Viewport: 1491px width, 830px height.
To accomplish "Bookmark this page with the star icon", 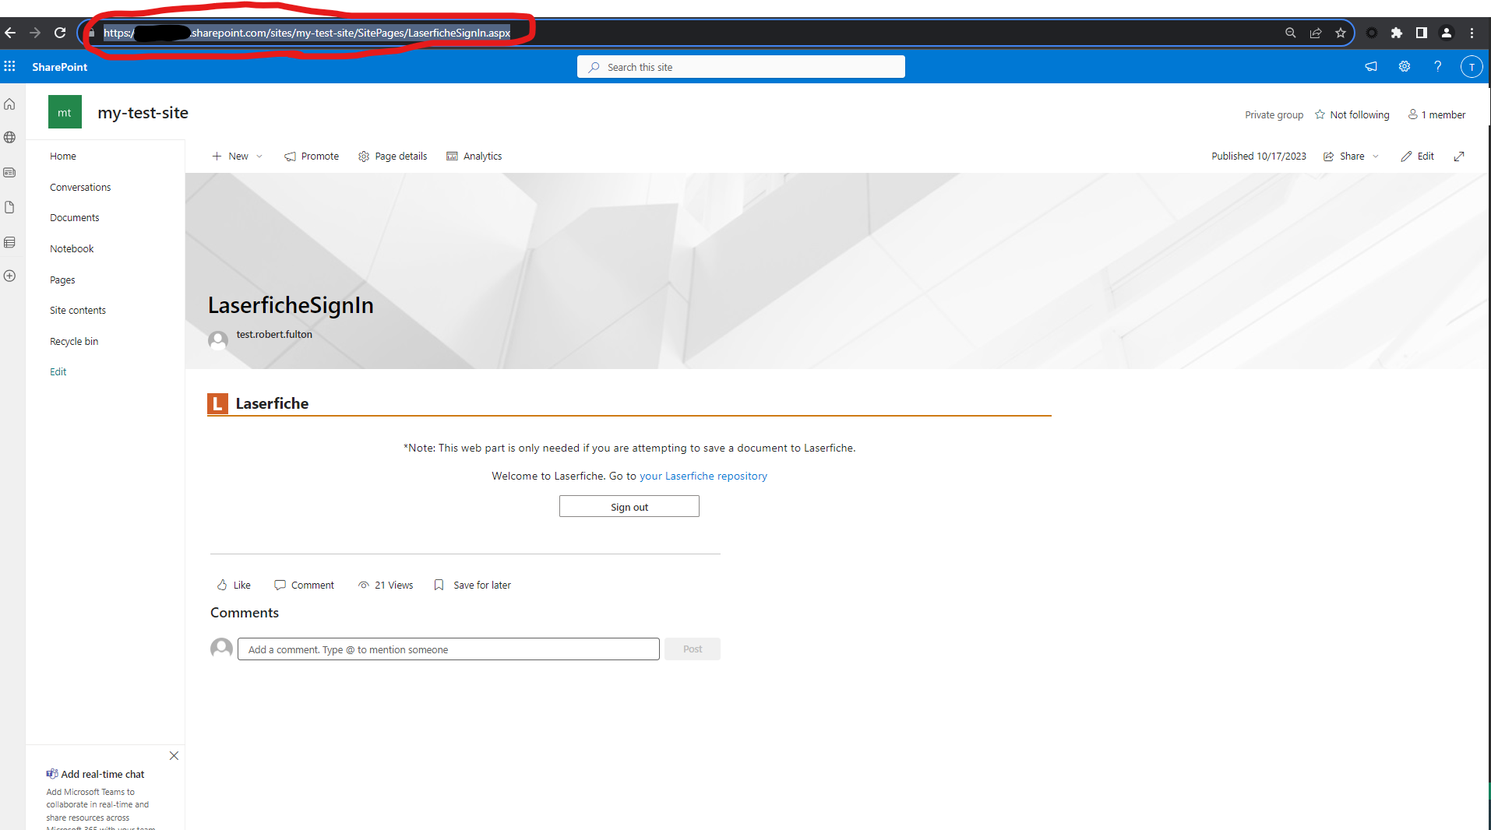I will (1340, 33).
